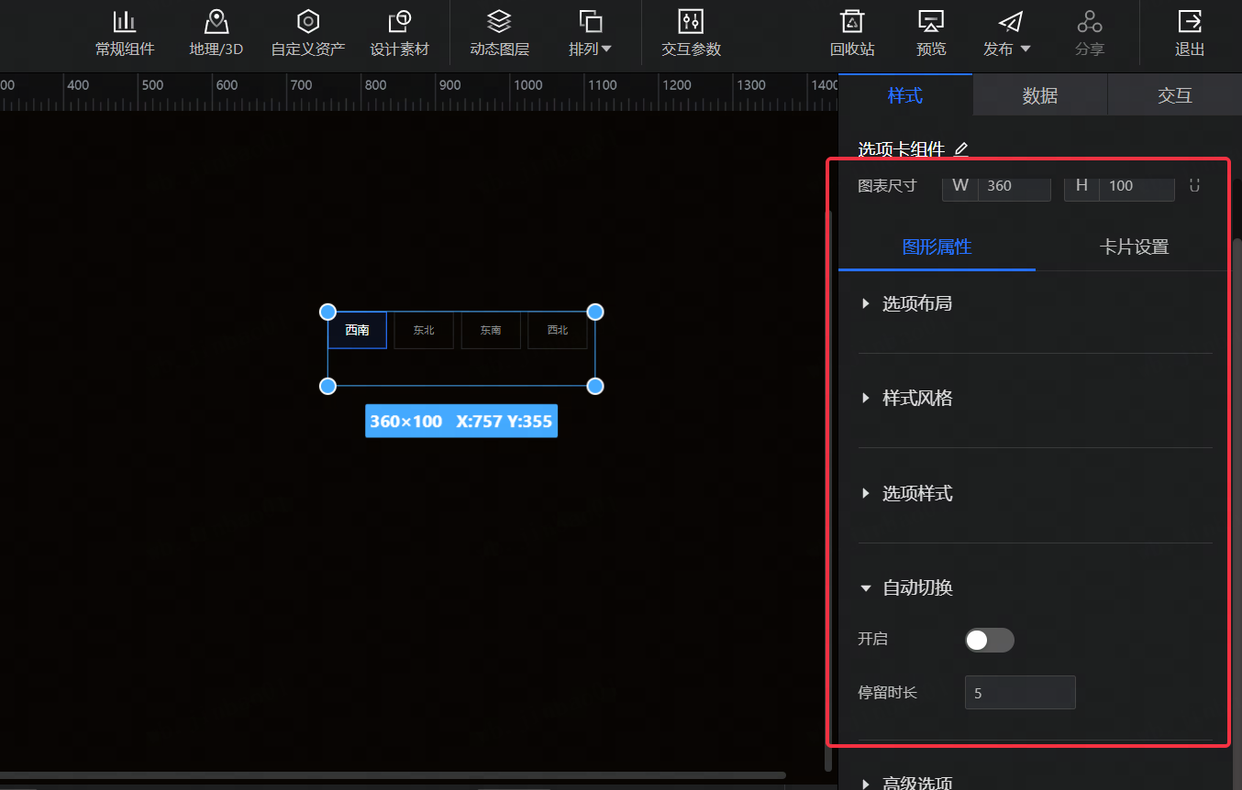Click the 分享 share icon
Viewport: 1242px width, 790px height.
click(1089, 32)
